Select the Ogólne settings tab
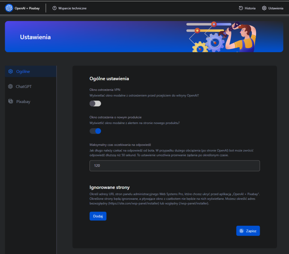 pos(23,71)
